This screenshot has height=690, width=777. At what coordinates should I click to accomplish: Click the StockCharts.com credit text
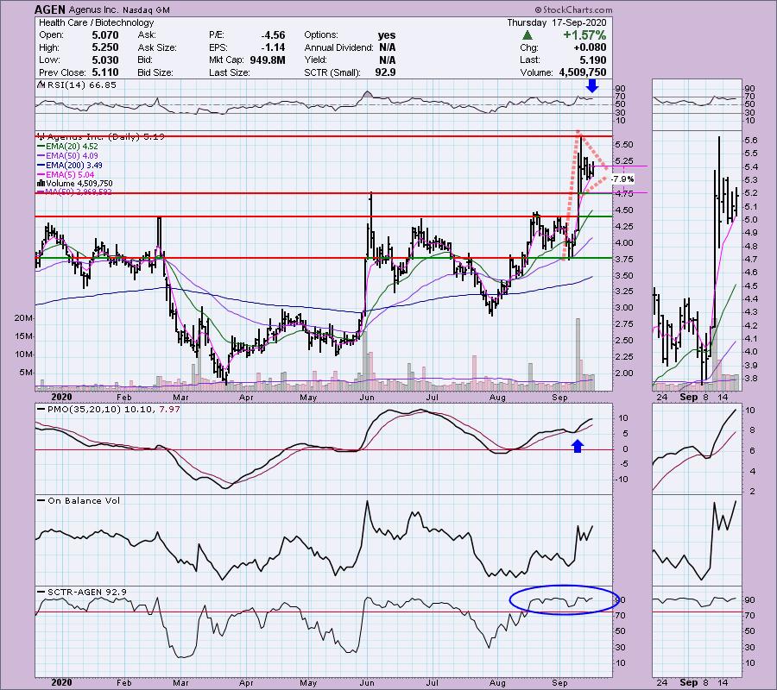pos(573,9)
